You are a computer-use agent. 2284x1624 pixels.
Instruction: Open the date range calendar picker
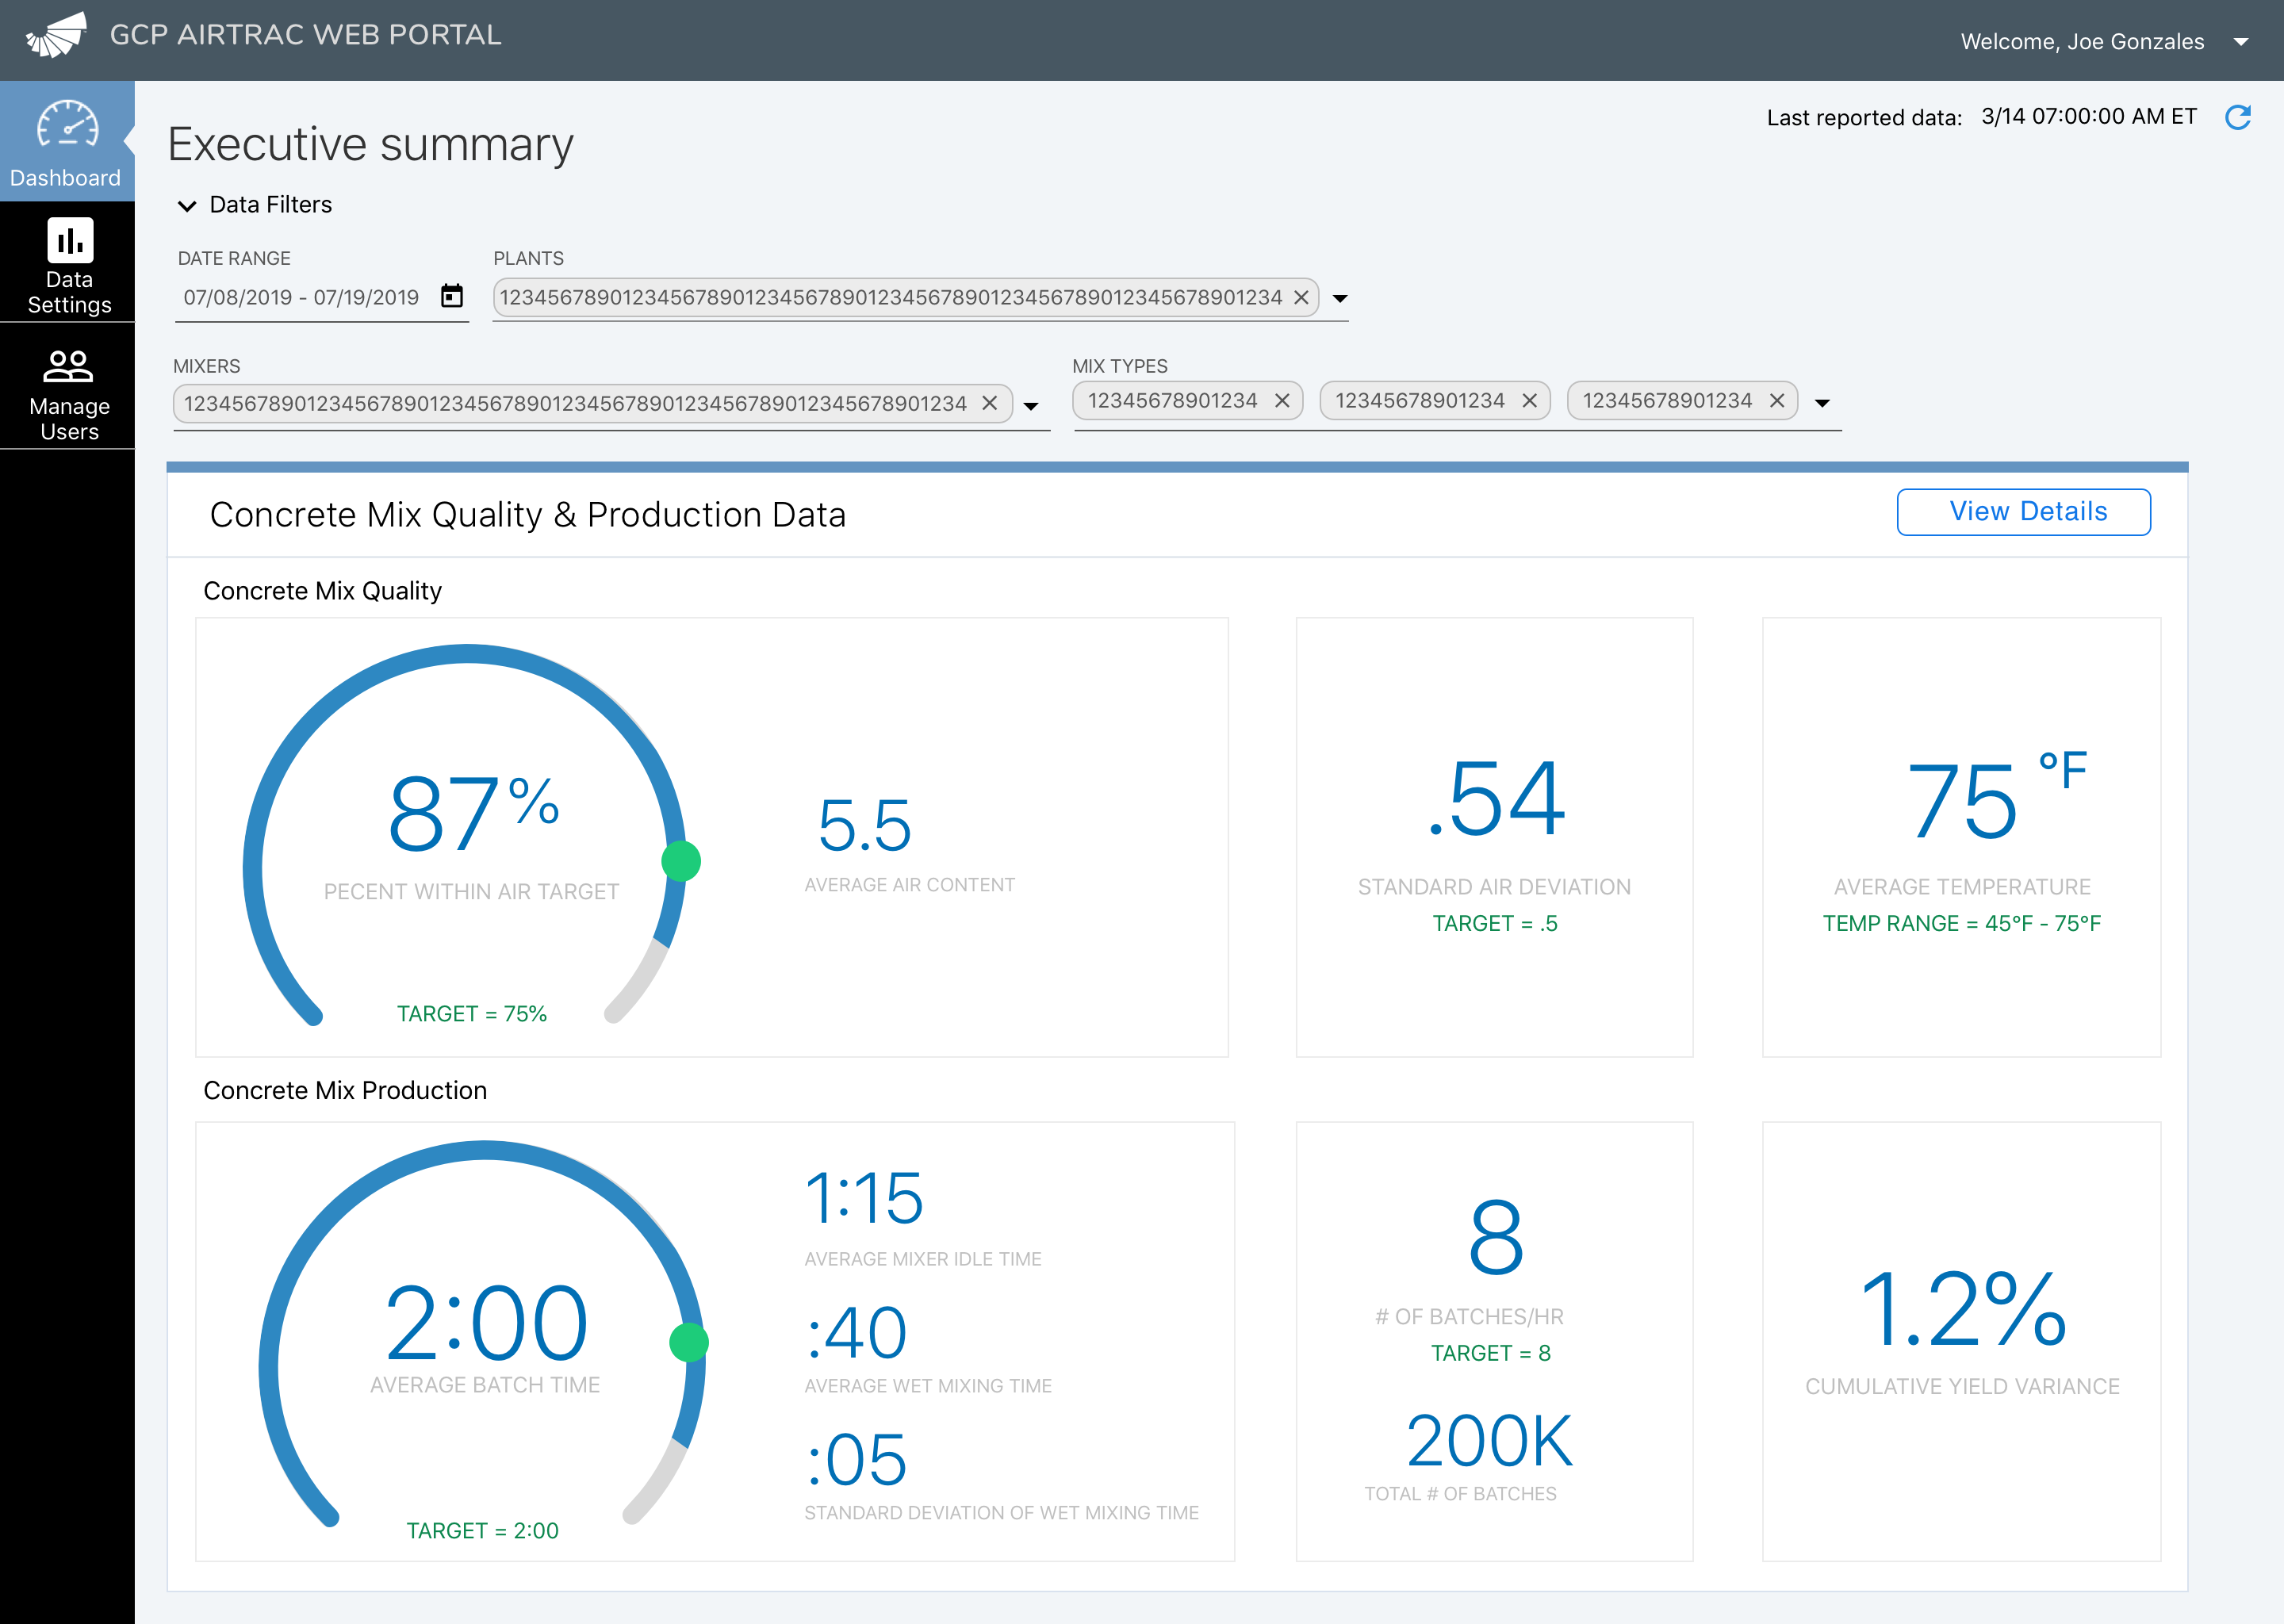point(452,296)
